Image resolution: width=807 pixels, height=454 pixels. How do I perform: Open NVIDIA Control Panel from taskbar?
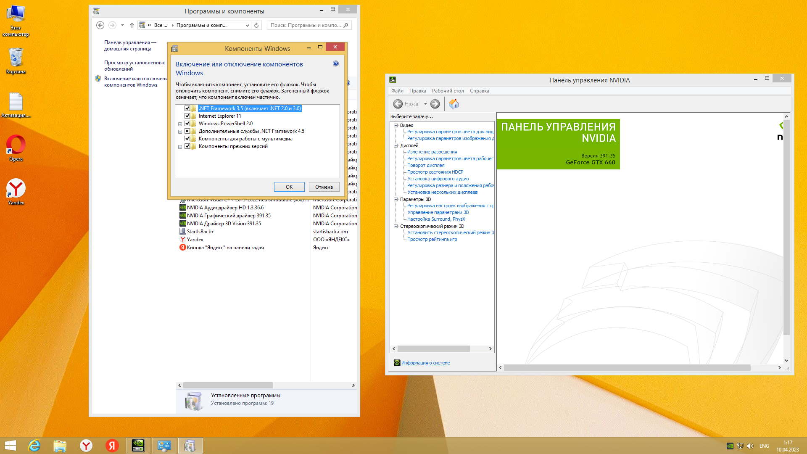click(138, 445)
